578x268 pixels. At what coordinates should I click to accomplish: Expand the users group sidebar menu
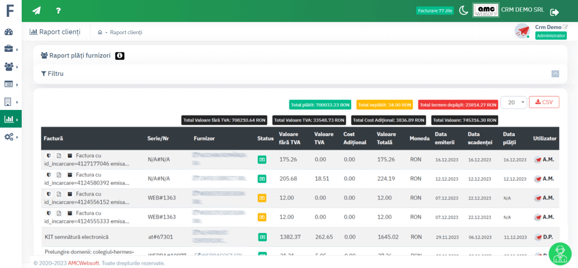(9, 67)
